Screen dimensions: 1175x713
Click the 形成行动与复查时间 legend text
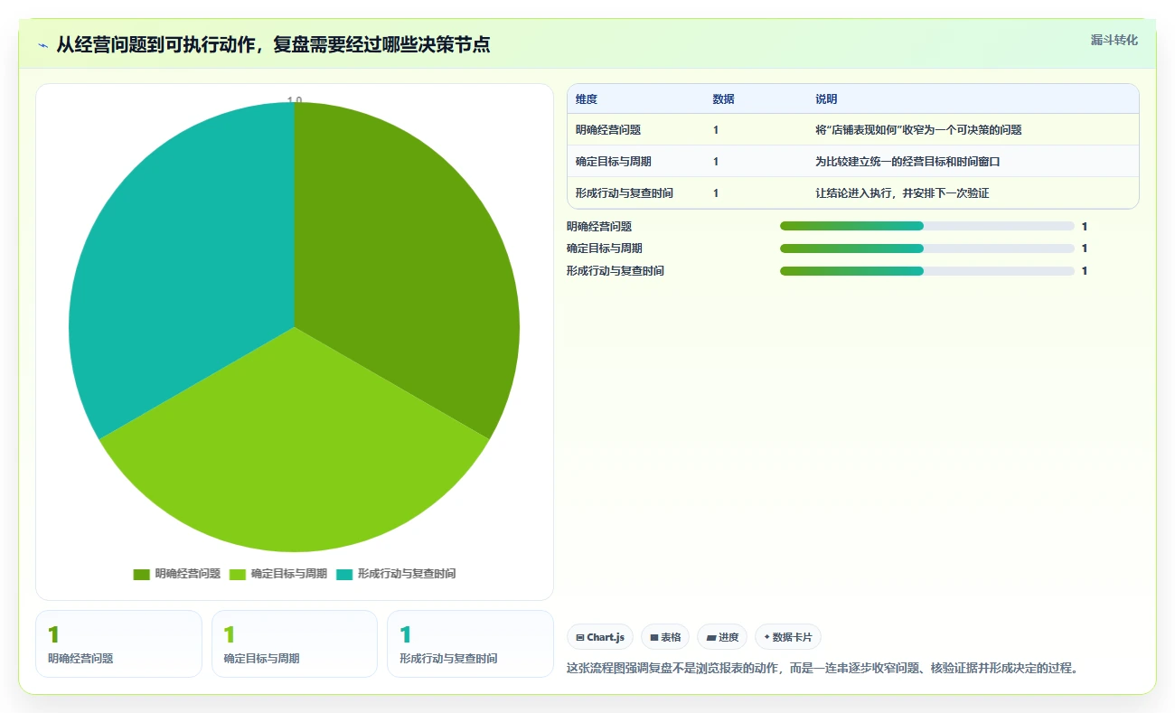pyautogui.click(x=407, y=574)
